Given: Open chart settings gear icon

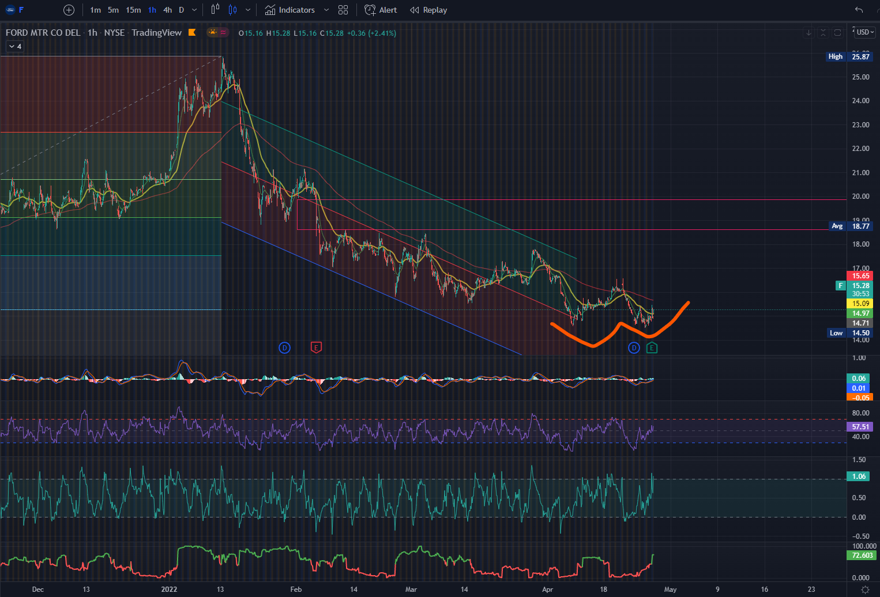Looking at the screenshot, I should [x=865, y=590].
